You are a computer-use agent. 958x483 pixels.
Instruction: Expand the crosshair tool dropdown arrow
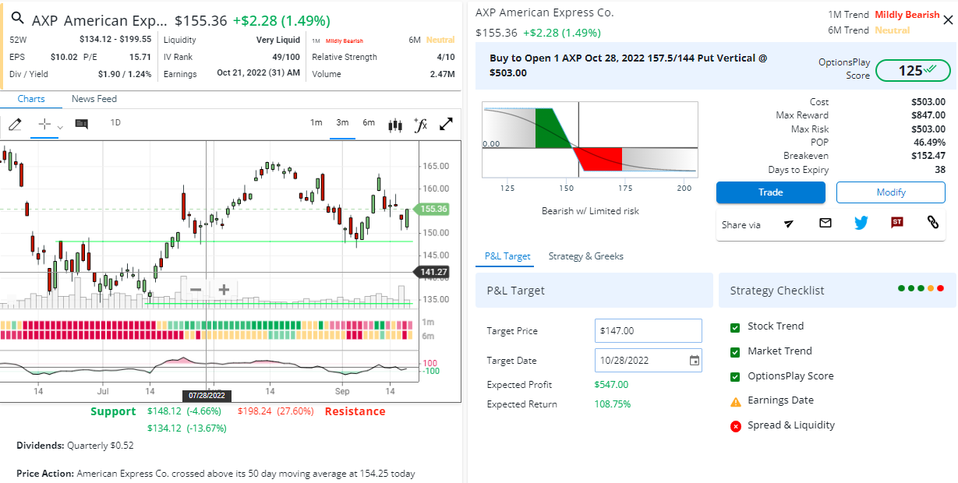pyautogui.click(x=60, y=126)
